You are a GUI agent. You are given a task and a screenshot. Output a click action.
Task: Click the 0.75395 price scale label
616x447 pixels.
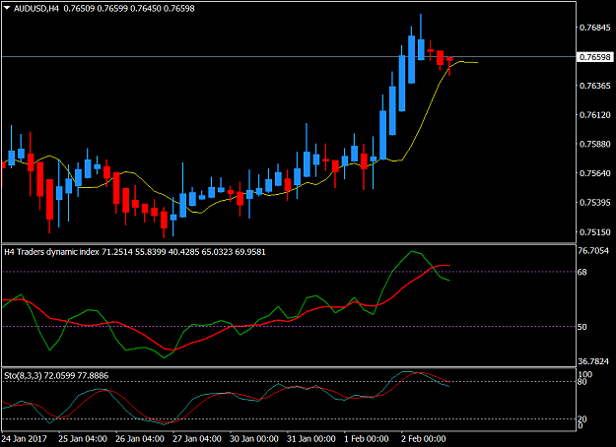coord(595,203)
